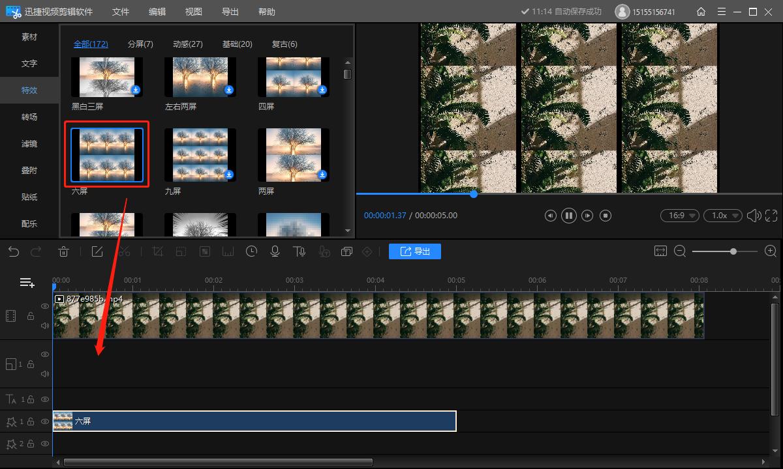Screen dimensions: 783x469
Task: Mute the main video track audio
Action: point(45,325)
